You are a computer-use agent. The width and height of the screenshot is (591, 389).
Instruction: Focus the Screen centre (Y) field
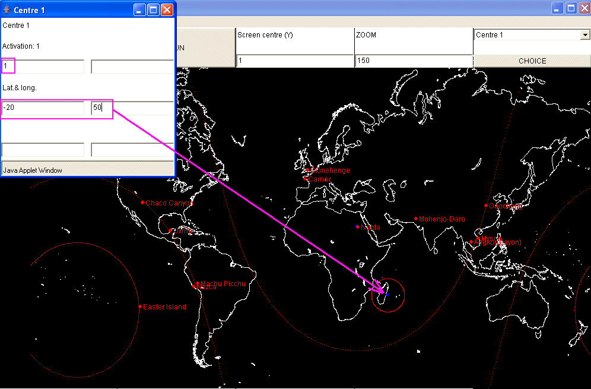[x=295, y=61]
